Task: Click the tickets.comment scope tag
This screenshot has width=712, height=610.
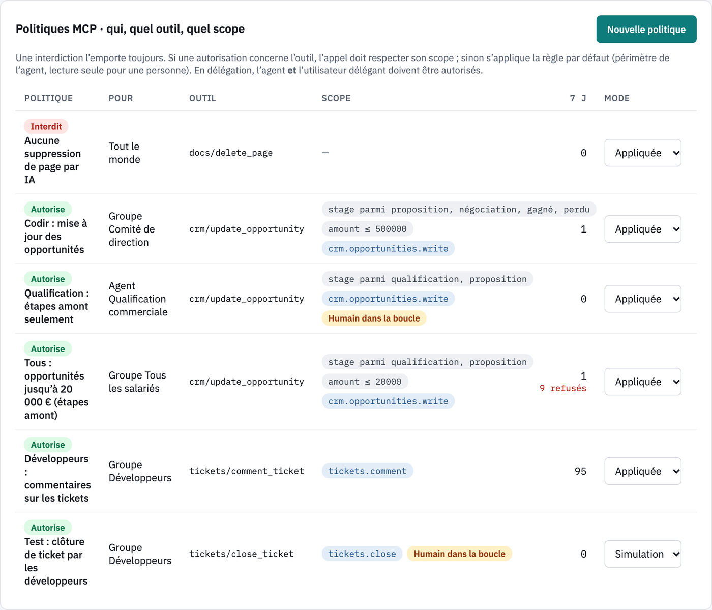Action: click(368, 471)
